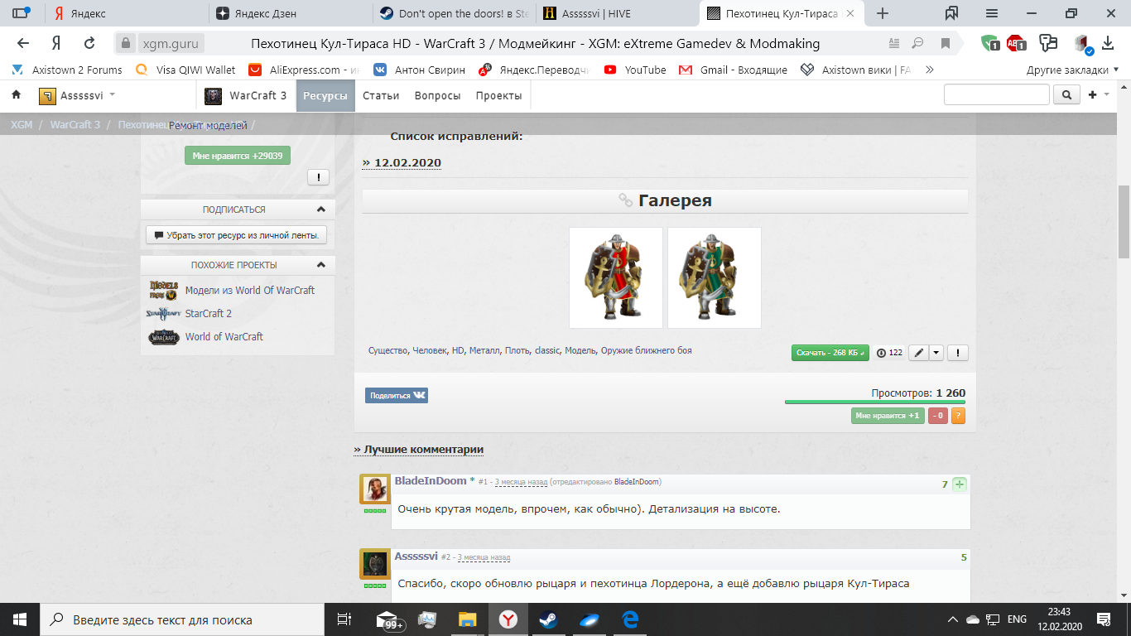Open the WarCraft 3 section logo
Screen dimensions: 1131x636
pyautogui.click(x=214, y=96)
